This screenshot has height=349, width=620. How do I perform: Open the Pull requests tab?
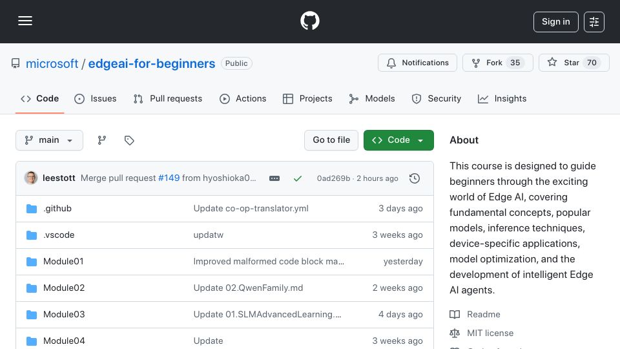point(168,98)
